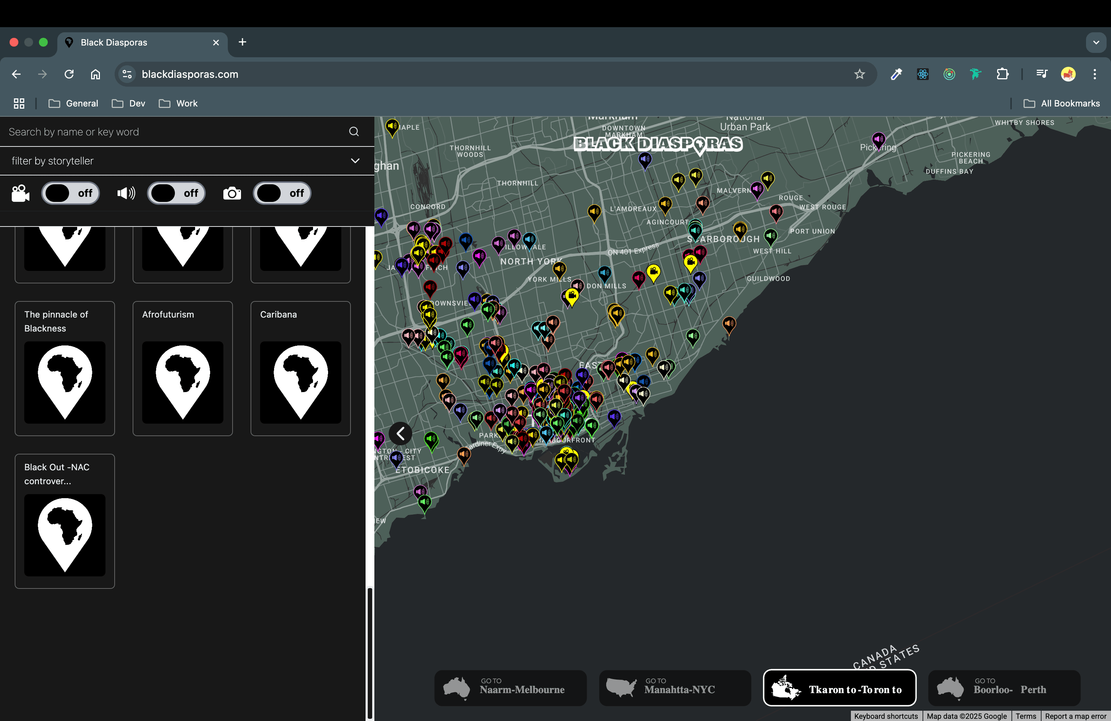Expand the filter by storyteller dropdown
1111x721 pixels.
point(187,161)
